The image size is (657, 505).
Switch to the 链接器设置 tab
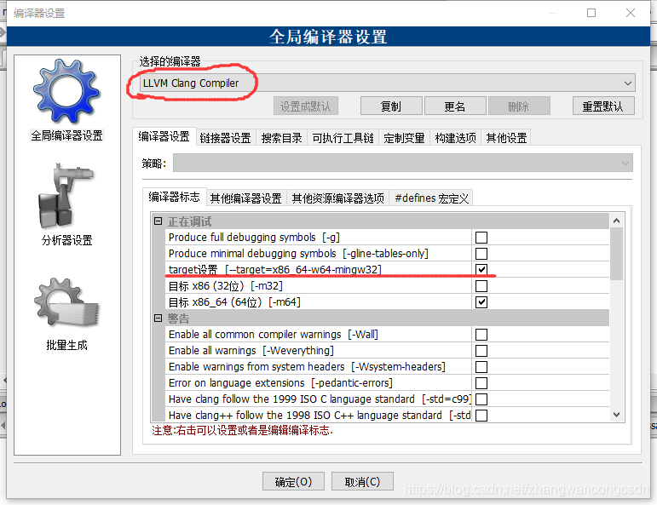point(226,138)
